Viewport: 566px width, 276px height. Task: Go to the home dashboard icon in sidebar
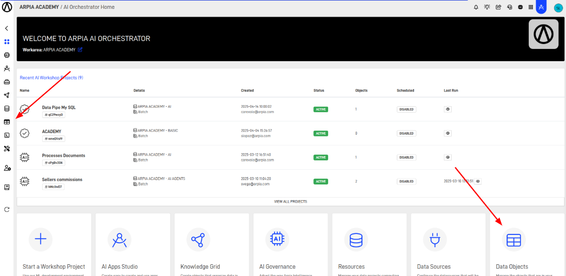pos(6,42)
